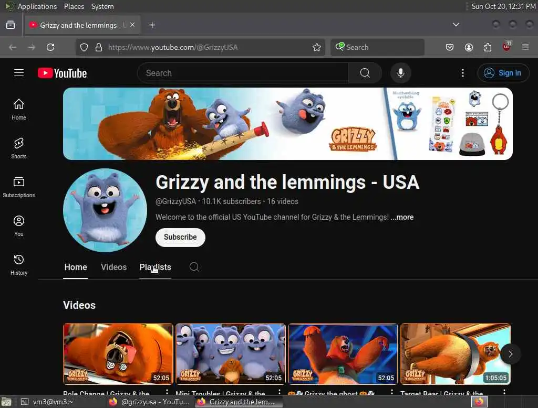Viewport: 538px width, 408px height.
Task: Go back with Firefox back arrow
Action: click(x=13, y=47)
